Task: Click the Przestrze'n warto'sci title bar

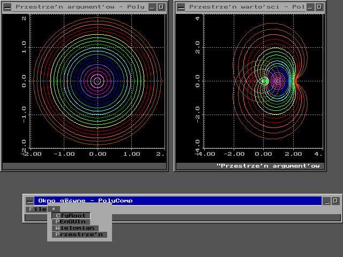Action: [247, 7]
